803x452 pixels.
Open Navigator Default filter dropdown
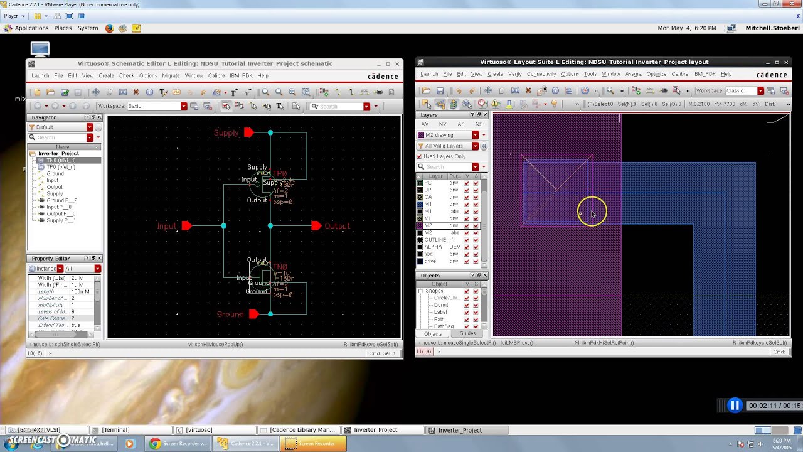tap(90, 127)
